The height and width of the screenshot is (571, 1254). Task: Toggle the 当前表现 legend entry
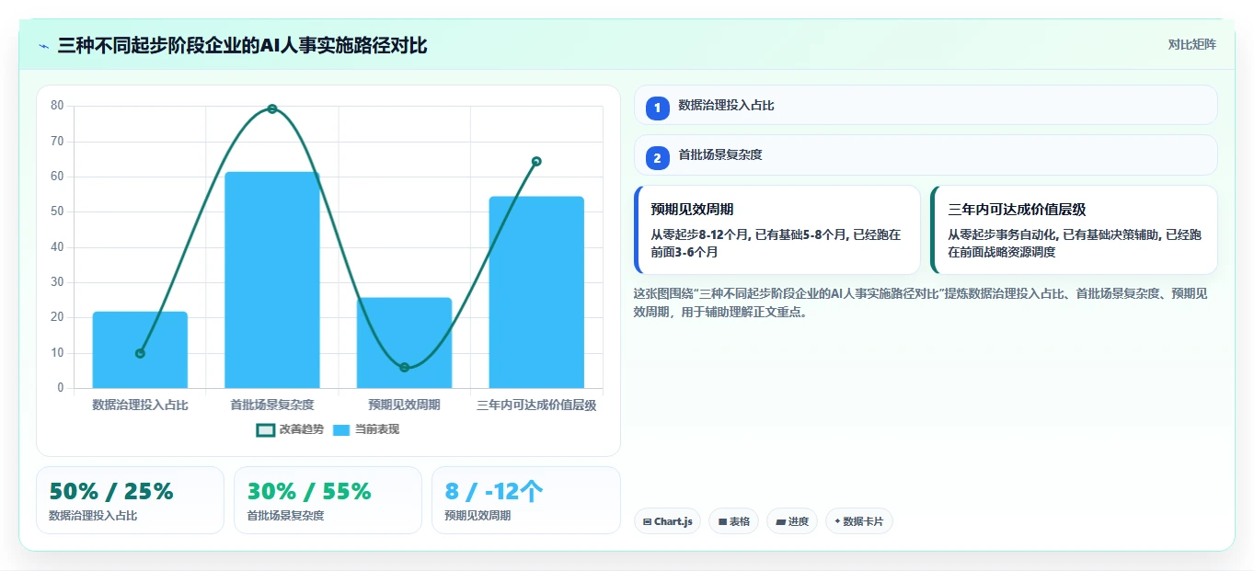pyautogui.click(x=366, y=429)
